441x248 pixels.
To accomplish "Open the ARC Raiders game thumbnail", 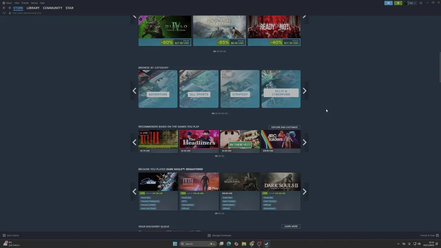I will point(281,139).
